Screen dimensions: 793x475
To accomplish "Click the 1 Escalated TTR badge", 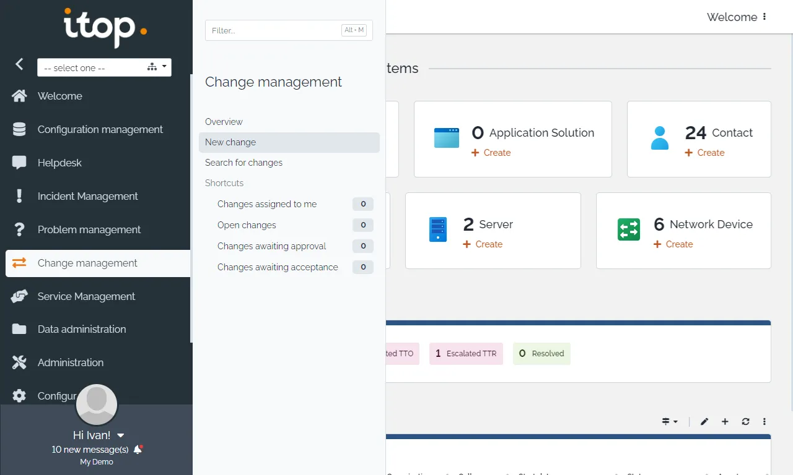I will tap(466, 354).
